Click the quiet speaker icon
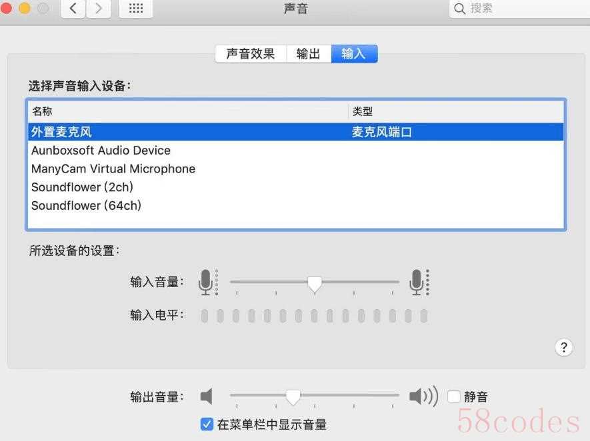 coord(206,396)
